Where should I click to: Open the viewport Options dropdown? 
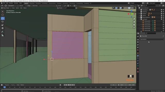point(133,6)
